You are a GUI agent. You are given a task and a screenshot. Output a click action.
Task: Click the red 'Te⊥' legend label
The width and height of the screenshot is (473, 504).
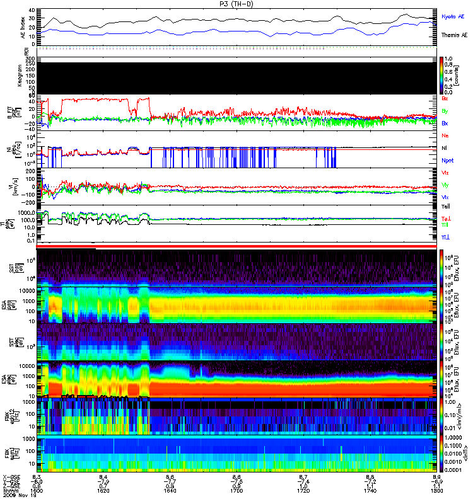coord(446,219)
